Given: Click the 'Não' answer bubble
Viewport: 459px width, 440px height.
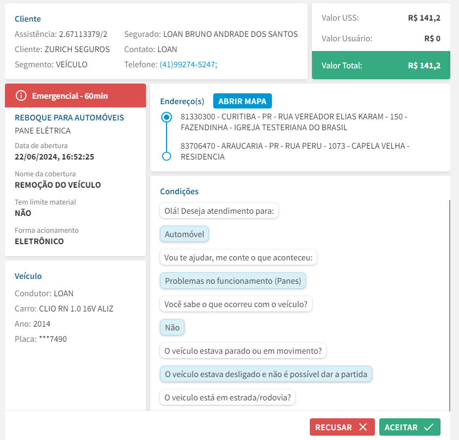Looking at the screenshot, I should [172, 328].
